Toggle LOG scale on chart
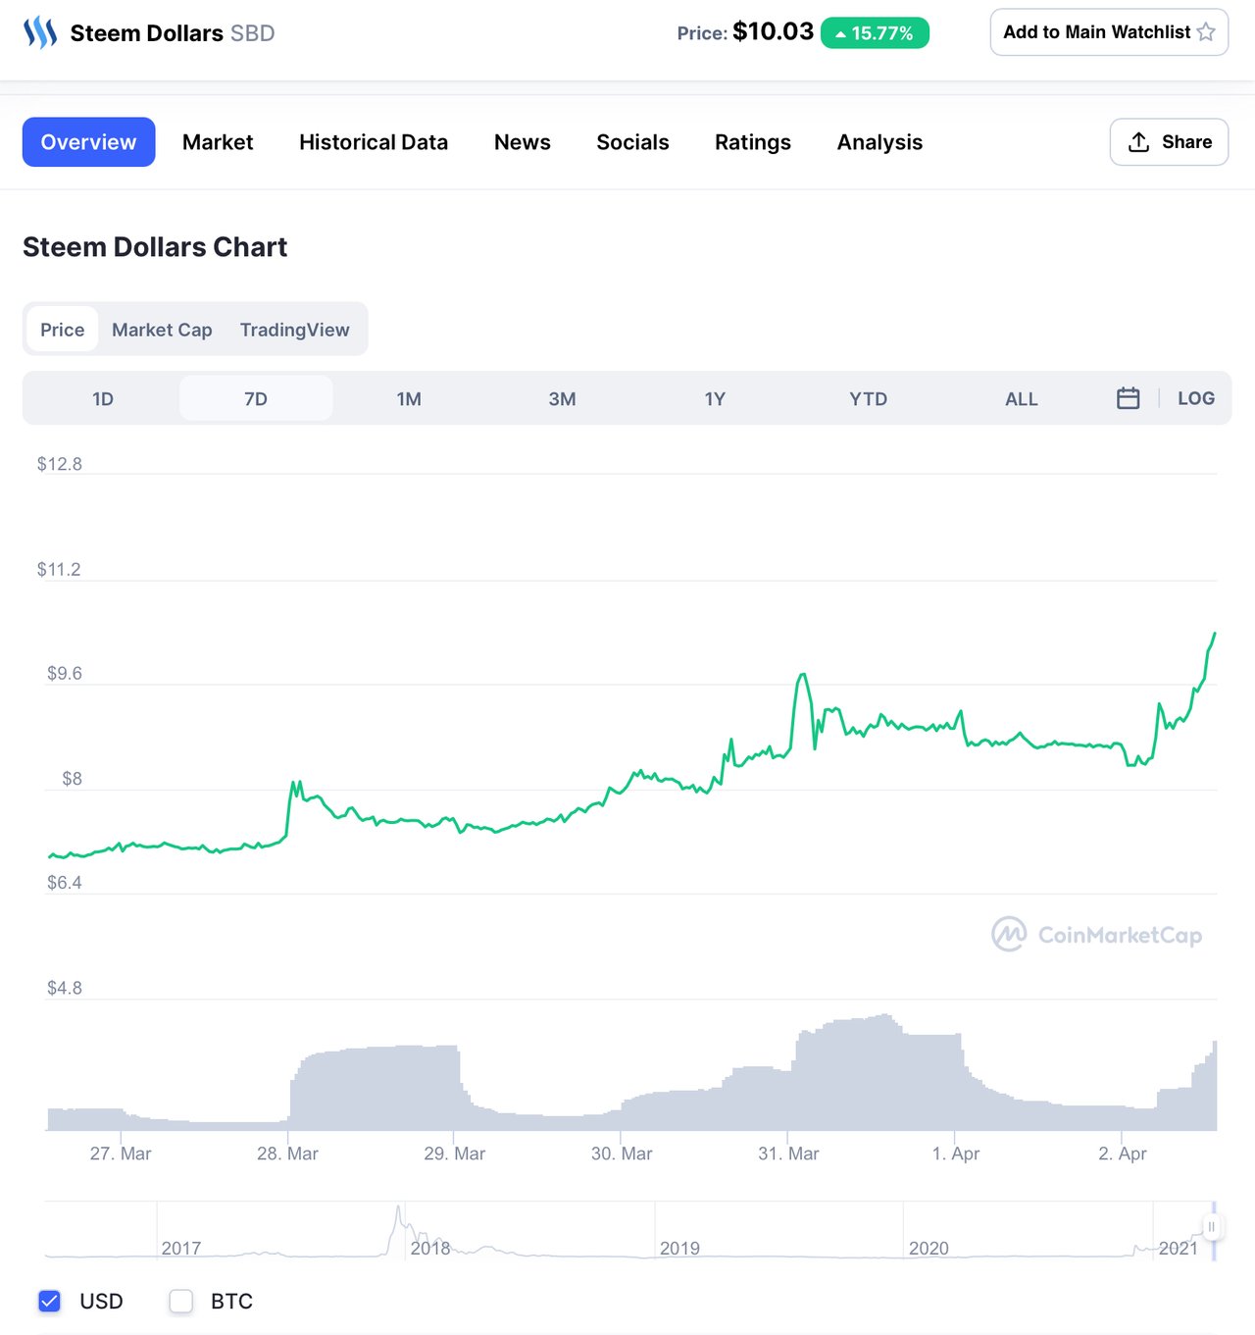Viewport: 1255px width, 1335px height. click(1196, 398)
